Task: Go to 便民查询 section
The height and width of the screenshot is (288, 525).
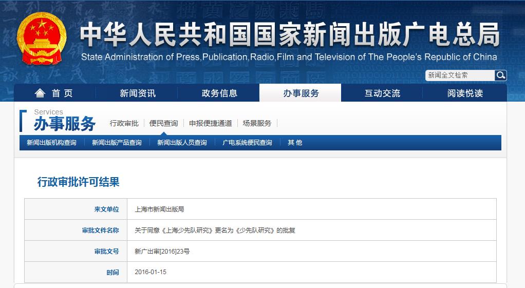Action: (163, 123)
